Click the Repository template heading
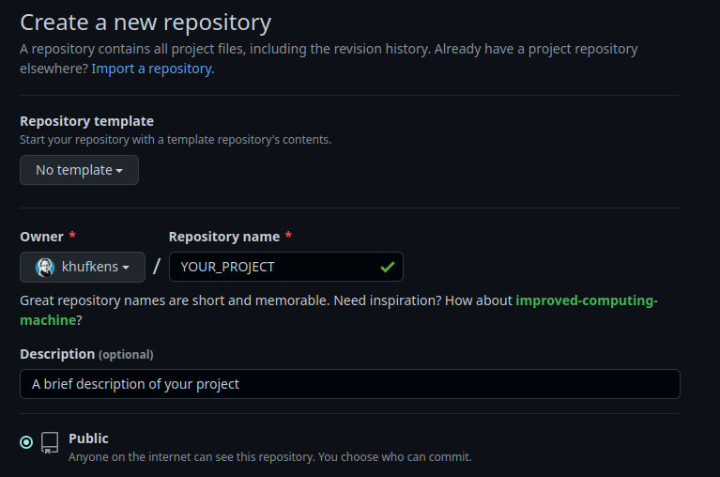This screenshot has width=720, height=477. click(x=86, y=121)
